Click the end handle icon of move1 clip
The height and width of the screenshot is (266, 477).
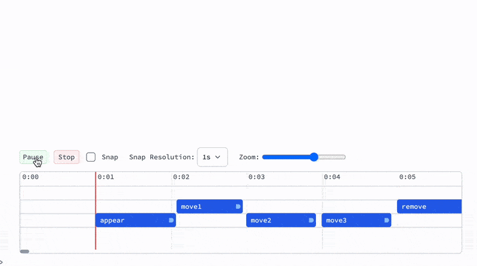click(238, 206)
